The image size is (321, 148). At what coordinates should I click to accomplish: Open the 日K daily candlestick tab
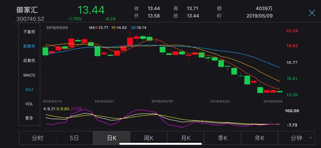pyautogui.click(x=112, y=138)
